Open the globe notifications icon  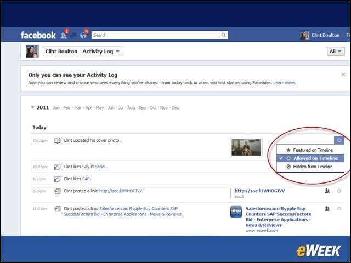coord(83,35)
